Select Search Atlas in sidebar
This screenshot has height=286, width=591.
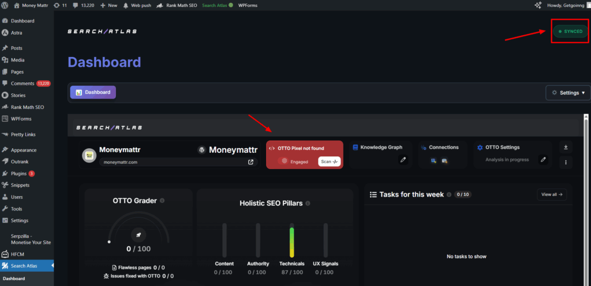coord(27,266)
